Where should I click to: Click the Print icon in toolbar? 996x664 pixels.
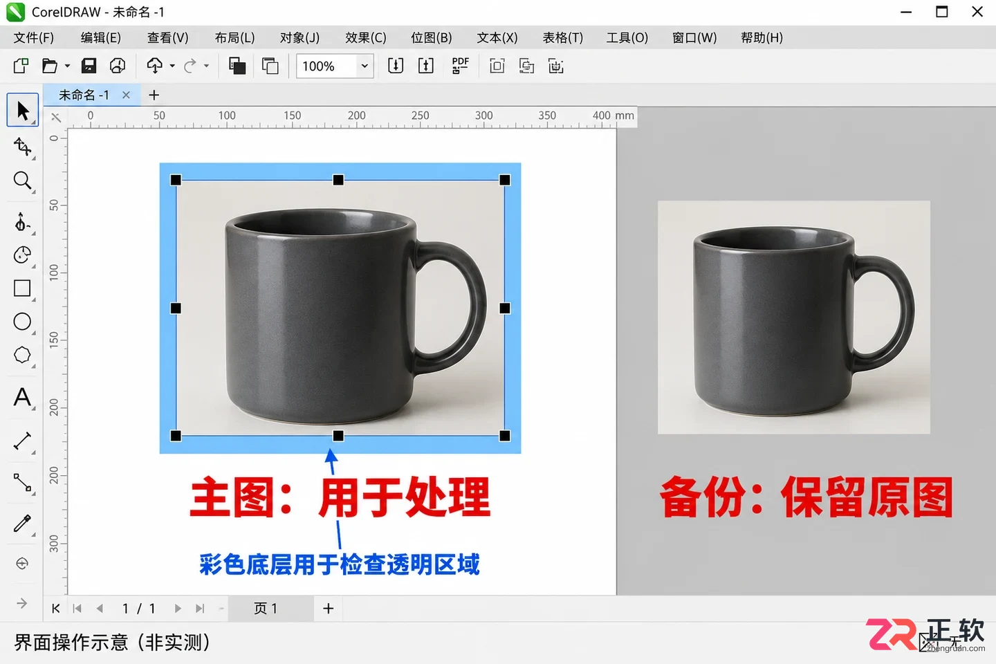pyautogui.click(x=118, y=66)
